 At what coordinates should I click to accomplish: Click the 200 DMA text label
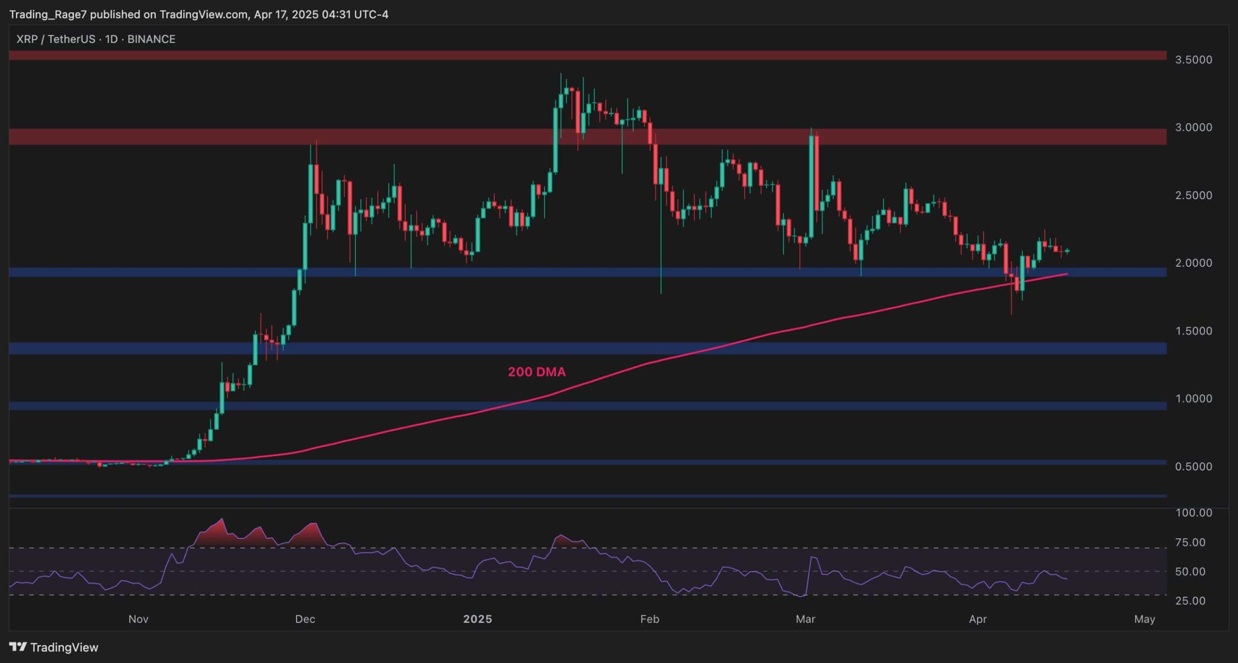pos(536,372)
